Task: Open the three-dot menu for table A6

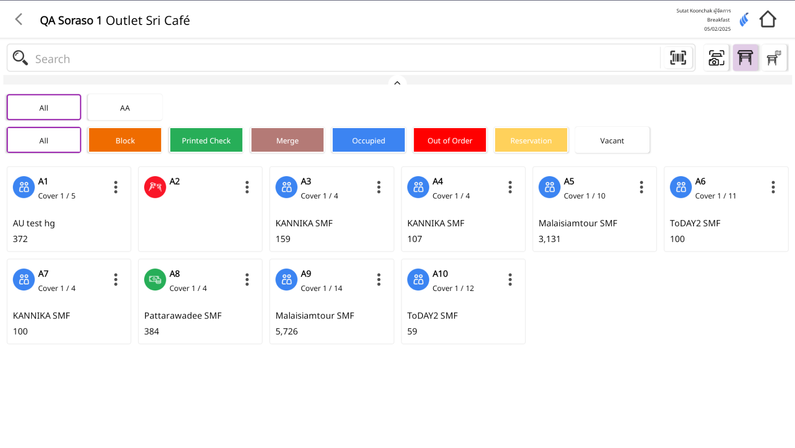Action: click(x=773, y=187)
